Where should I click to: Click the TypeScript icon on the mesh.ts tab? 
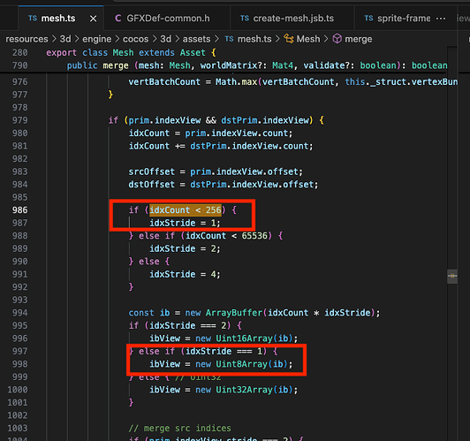[x=33, y=19]
